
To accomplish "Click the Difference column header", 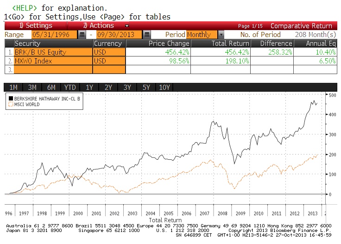I will [272, 44].
